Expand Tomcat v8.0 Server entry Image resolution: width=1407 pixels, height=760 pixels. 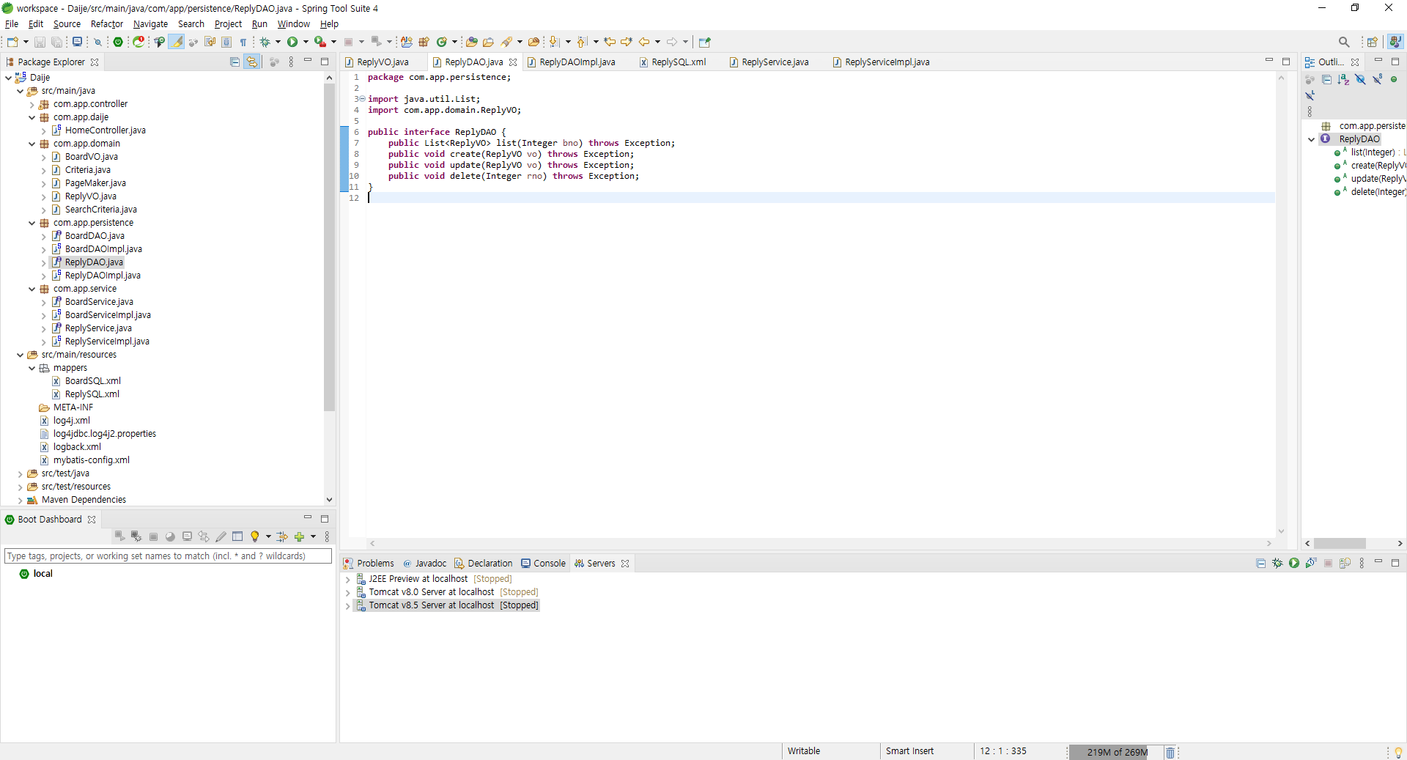(x=347, y=592)
